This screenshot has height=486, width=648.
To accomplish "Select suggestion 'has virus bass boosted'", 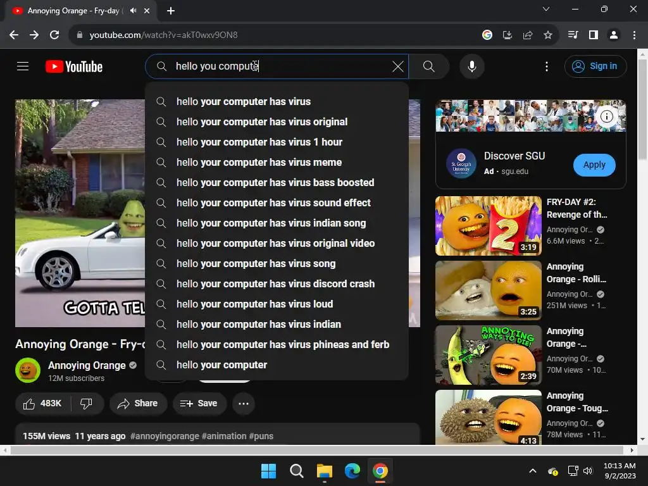I will tap(277, 183).
